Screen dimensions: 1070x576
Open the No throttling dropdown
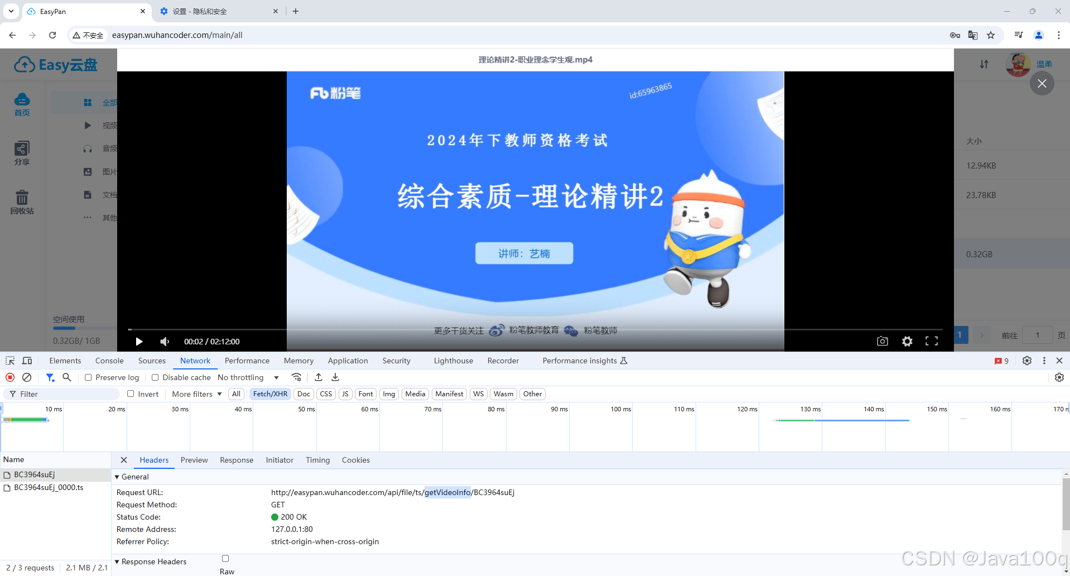248,377
